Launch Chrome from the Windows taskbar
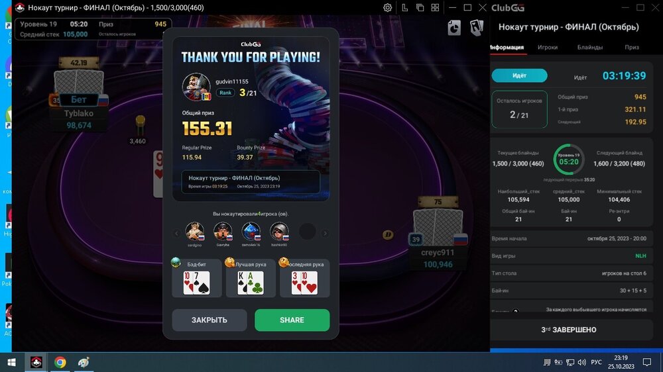This screenshot has width=663, height=372. pyautogui.click(x=60, y=362)
